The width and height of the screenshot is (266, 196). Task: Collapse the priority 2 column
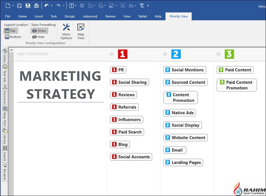[165, 54]
